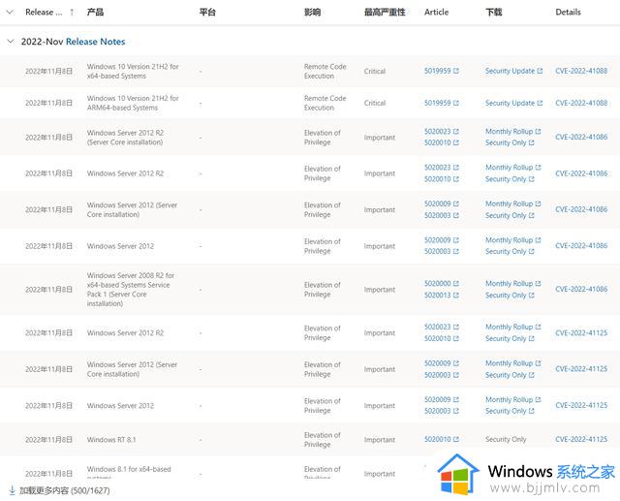The width and height of the screenshot is (620, 501).
Task: Select 'Important' severity in Windows RT 8.1 row
Action: (380, 440)
